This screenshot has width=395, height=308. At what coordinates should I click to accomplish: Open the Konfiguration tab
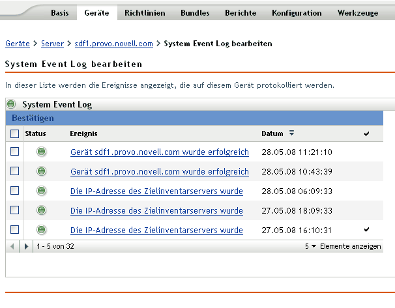297,13
